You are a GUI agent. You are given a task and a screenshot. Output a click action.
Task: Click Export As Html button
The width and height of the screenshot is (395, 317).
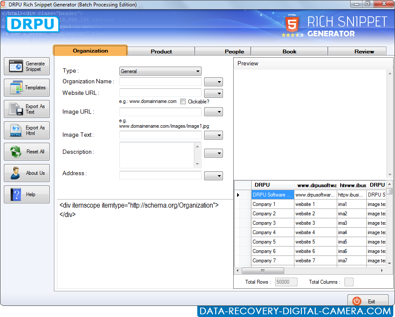coord(27,130)
